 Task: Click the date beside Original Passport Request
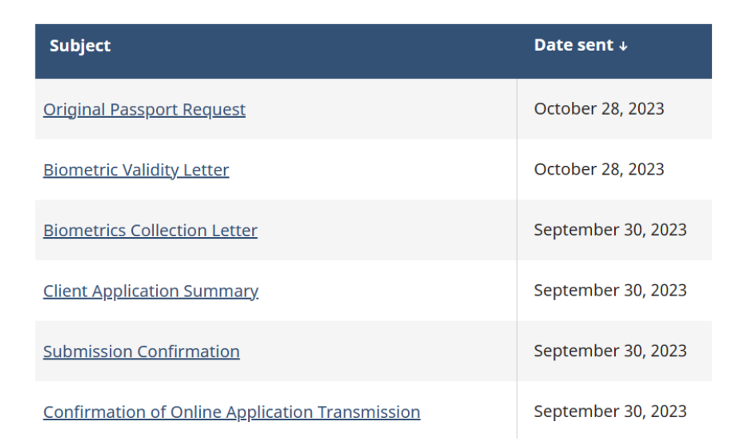[x=599, y=109]
